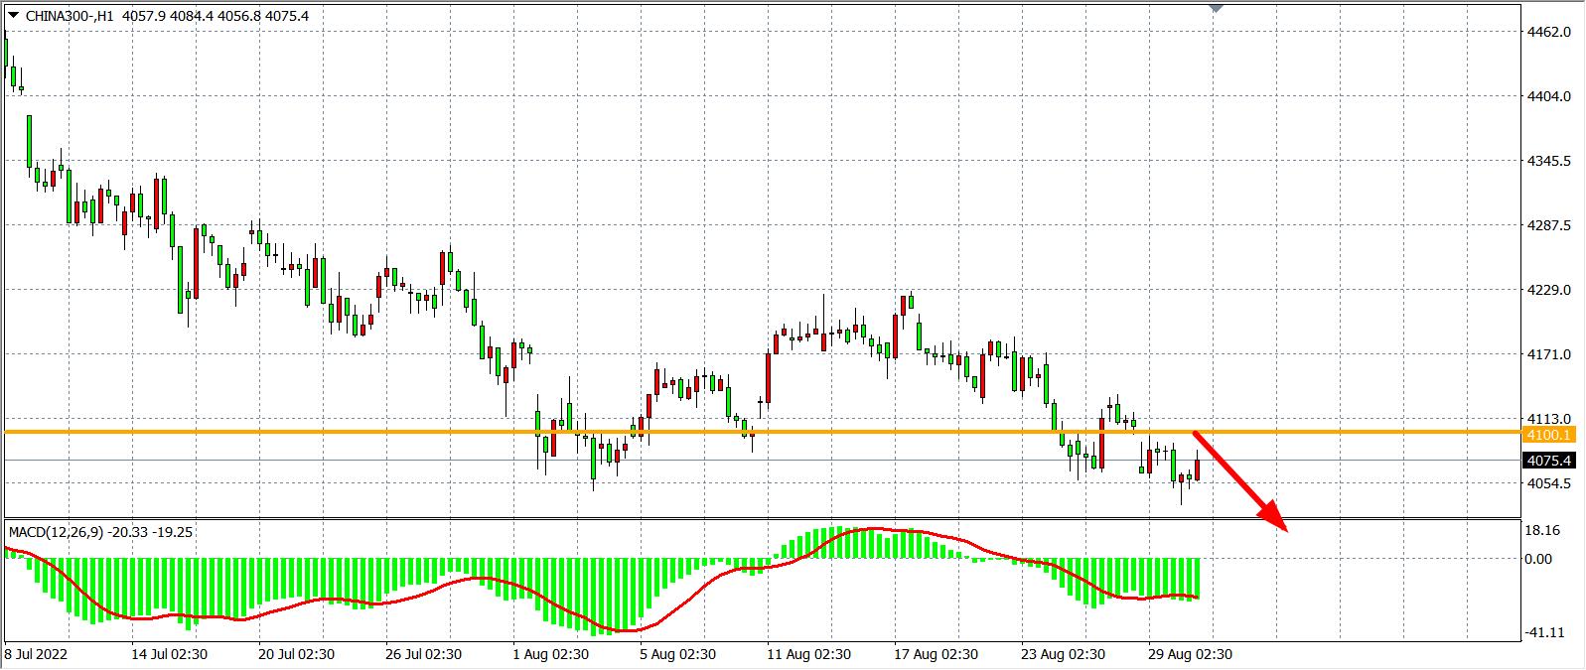Click the -41.11 MACD scale value
The width and height of the screenshot is (1586, 670).
pos(1543,632)
